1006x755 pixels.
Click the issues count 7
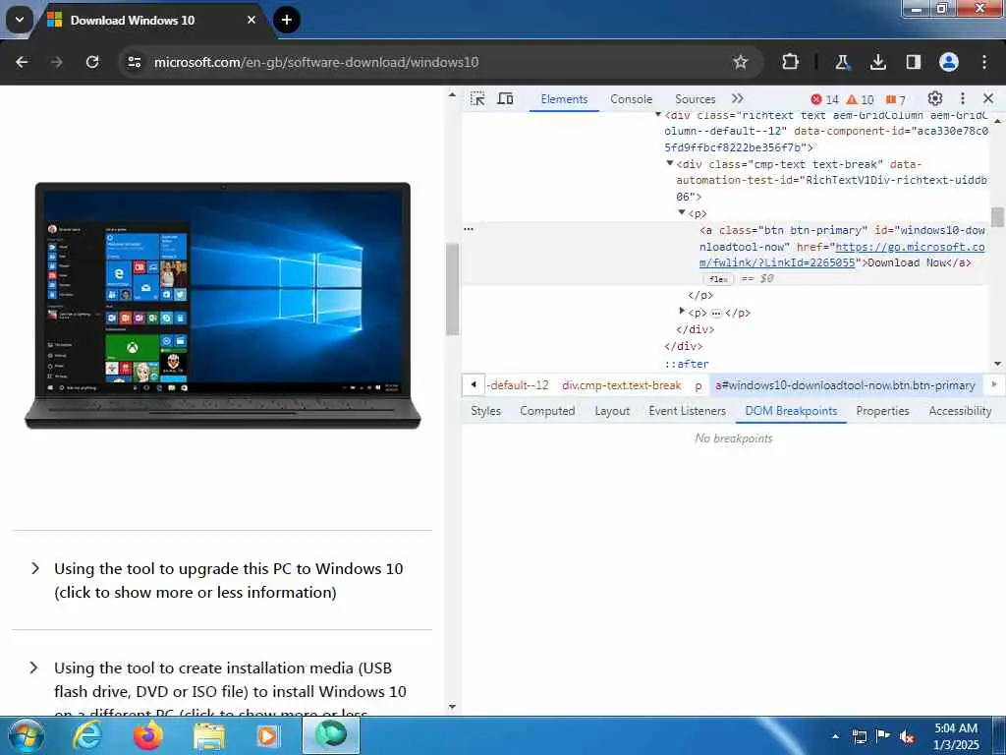(x=896, y=99)
